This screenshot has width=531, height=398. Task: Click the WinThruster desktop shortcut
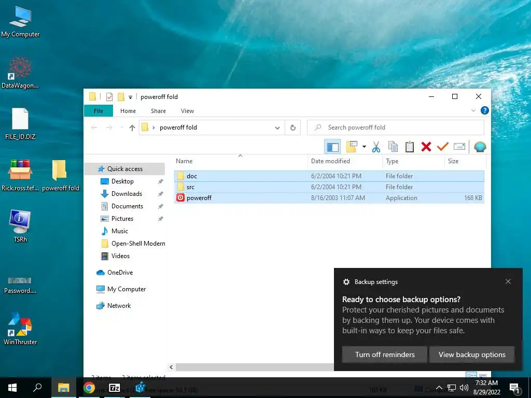(20, 328)
